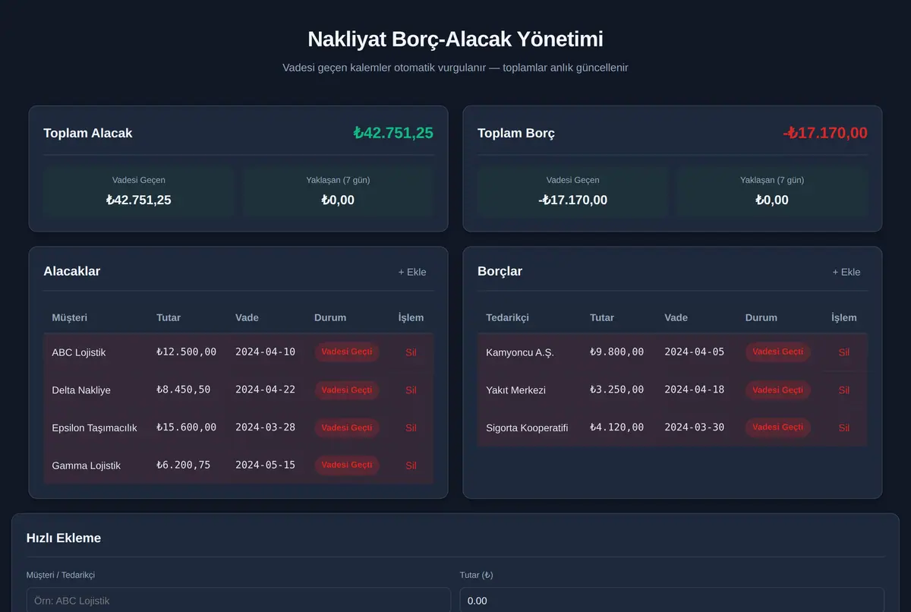Click the due date 2024-04-05
The height and width of the screenshot is (612, 911).
[695, 352]
